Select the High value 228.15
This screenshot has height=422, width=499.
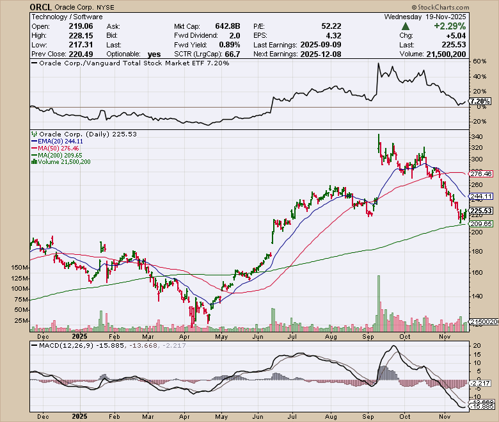coord(81,35)
